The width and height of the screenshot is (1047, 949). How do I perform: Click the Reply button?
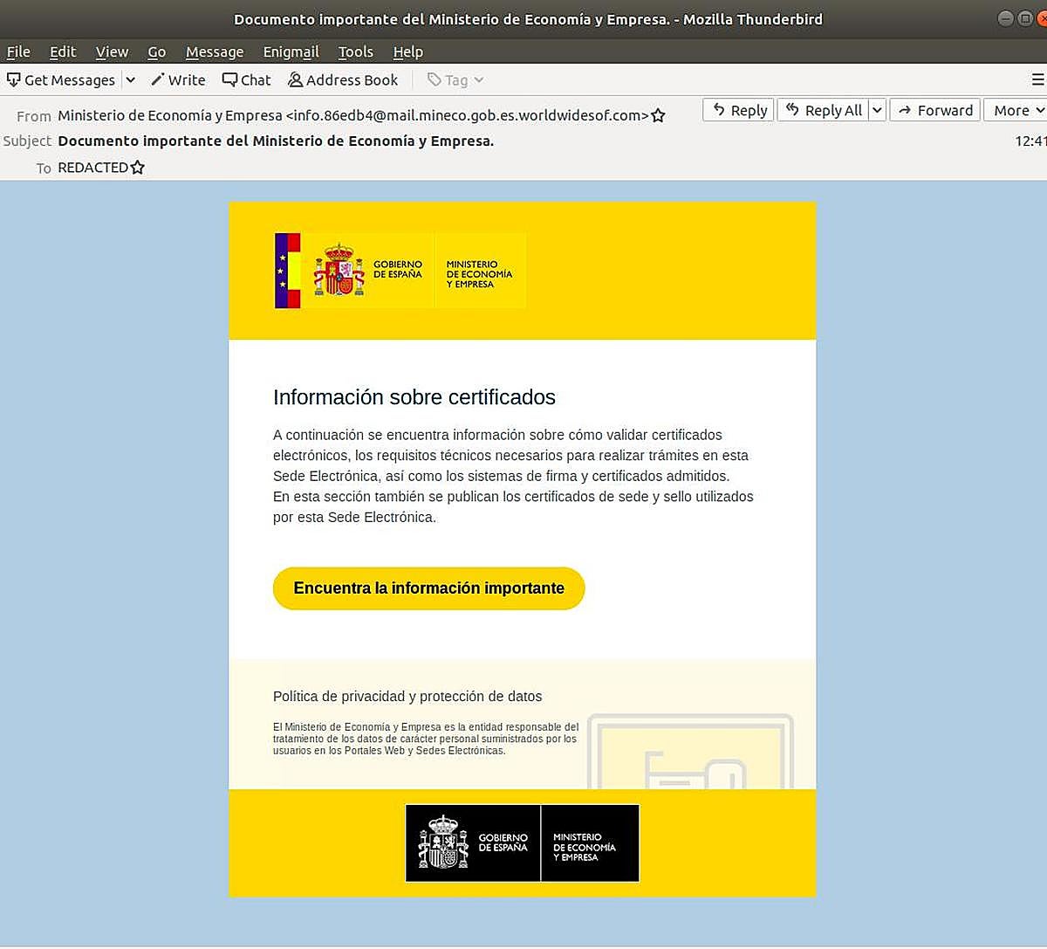point(738,110)
